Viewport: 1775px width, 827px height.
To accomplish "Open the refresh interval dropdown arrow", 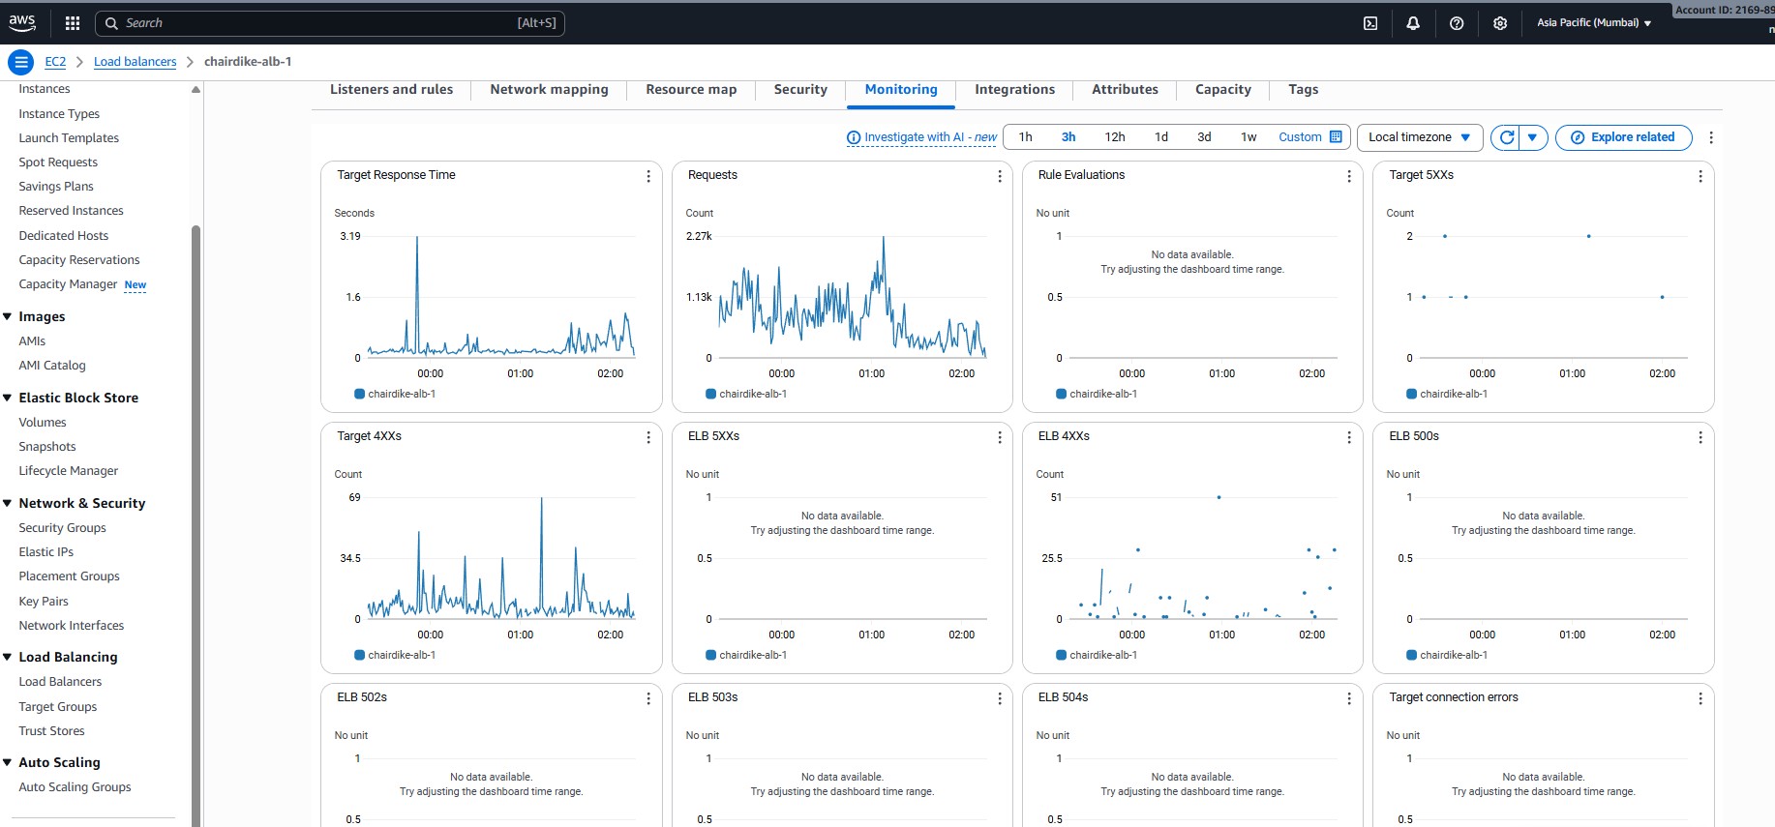I will click(1533, 137).
